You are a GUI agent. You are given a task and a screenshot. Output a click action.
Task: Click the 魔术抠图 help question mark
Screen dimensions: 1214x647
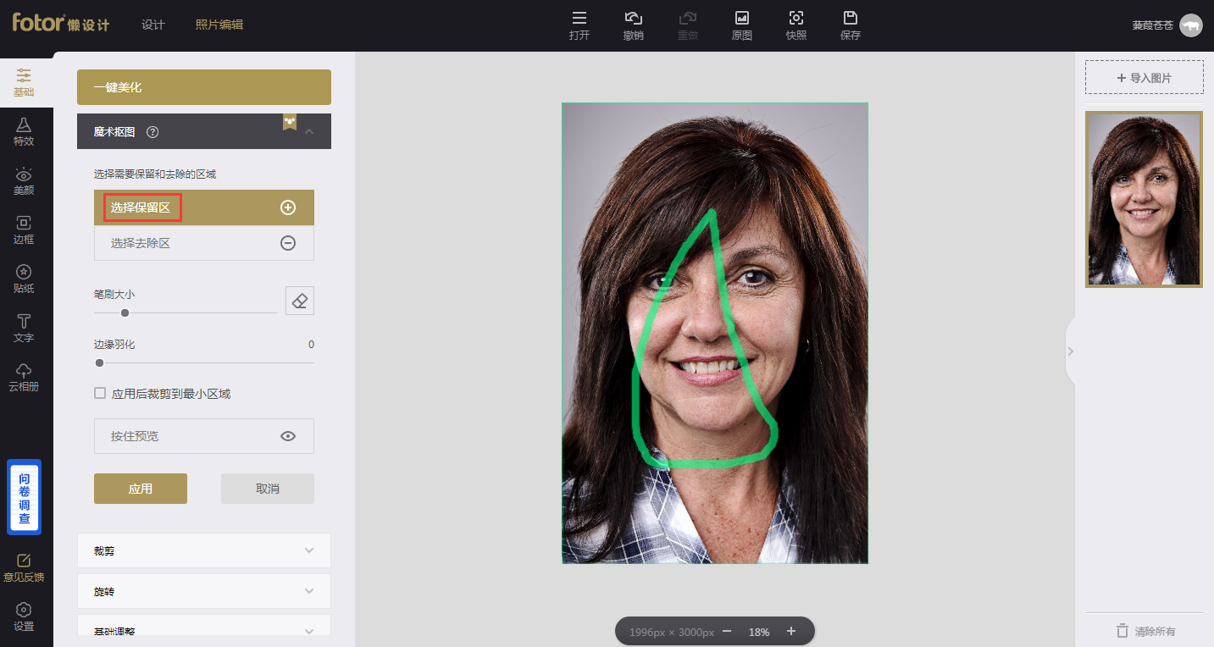click(152, 132)
